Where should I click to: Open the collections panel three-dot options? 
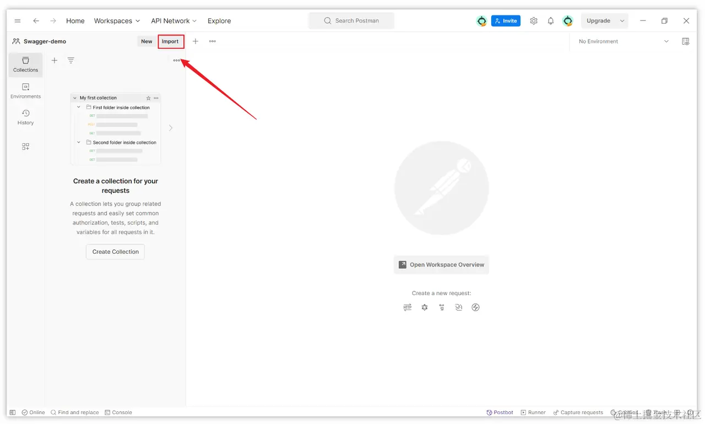[x=176, y=61]
